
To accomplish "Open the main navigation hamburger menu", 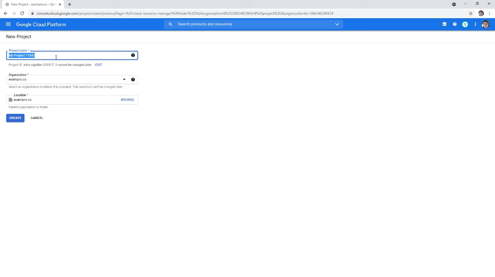I will pos(8,24).
